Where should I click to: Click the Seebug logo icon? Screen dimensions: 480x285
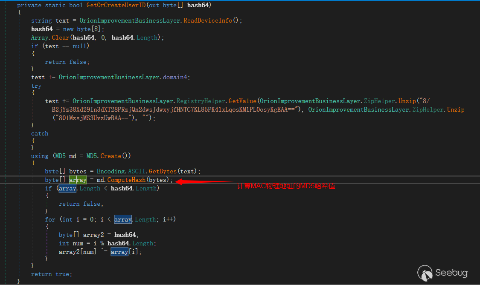pos(425,273)
